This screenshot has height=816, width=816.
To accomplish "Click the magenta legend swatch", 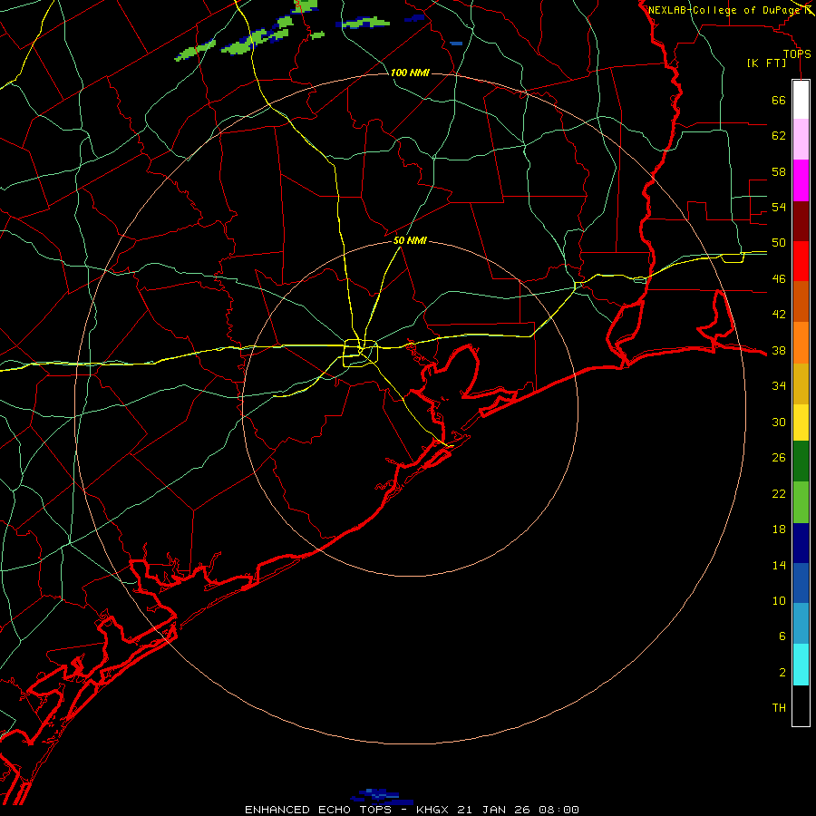I will (x=801, y=180).
